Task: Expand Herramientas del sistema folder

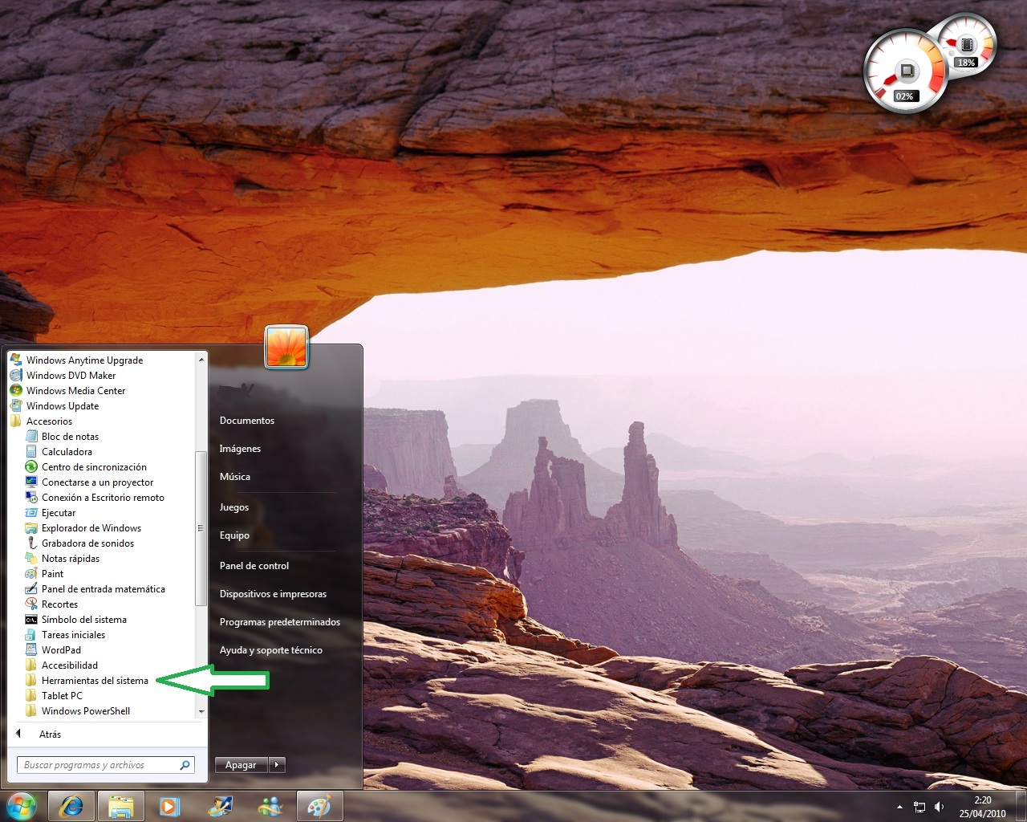Action: pyautogui.click(x=95, y=681)
